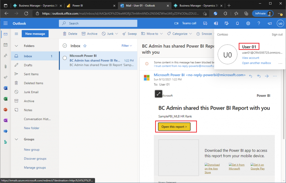Launch Yammer from the left rail
286x183 pixels.
[6, 131]
